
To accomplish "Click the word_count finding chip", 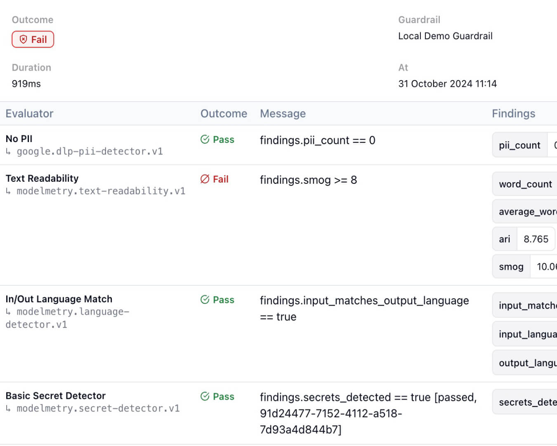I will tap(525, 184).
